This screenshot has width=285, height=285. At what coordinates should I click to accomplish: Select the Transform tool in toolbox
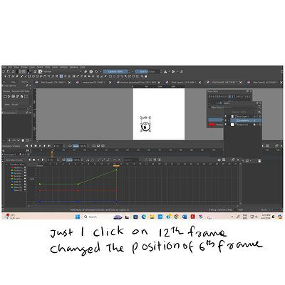(61, 76)
